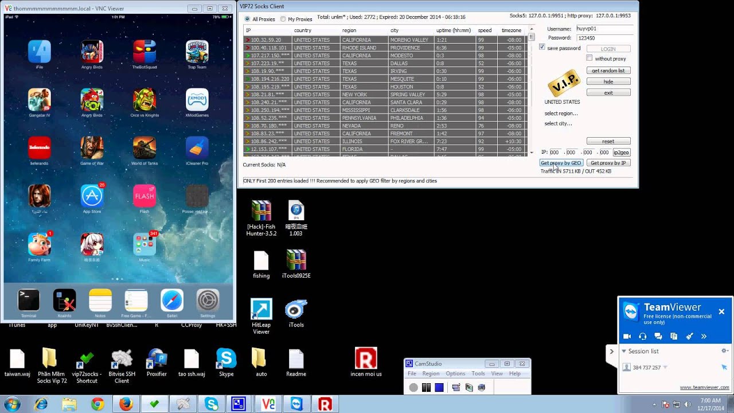
Task: Sort proxy list by uptime column
Action: [x=454, y=30]
